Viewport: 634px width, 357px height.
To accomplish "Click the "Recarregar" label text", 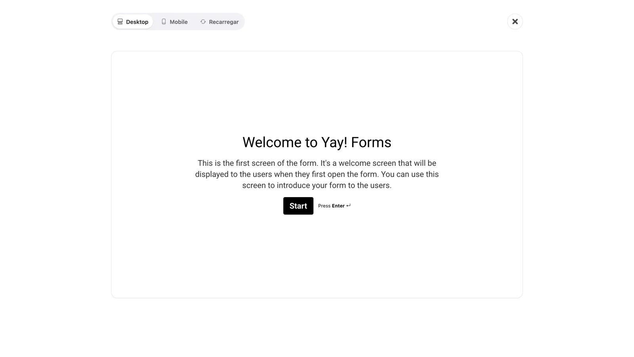I will click(224, 22).
